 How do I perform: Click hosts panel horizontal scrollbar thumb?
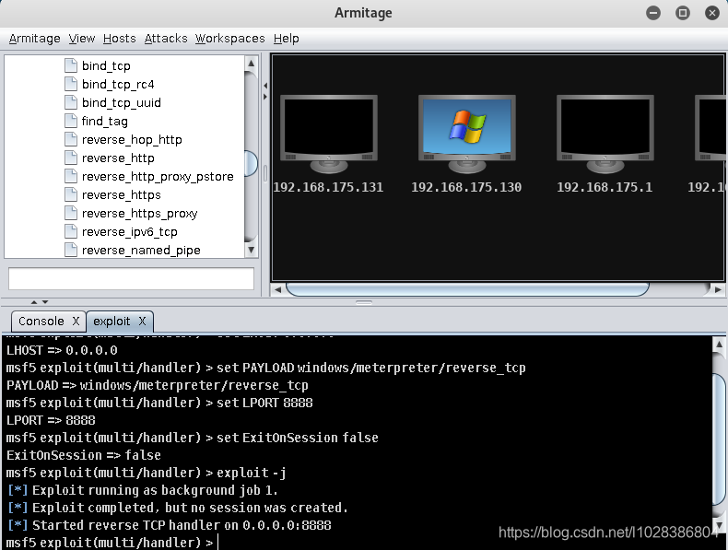point(467,289)
